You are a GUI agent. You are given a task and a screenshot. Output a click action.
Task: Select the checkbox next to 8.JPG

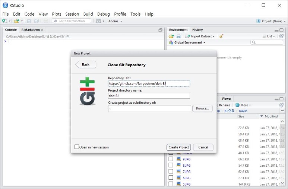171,165
